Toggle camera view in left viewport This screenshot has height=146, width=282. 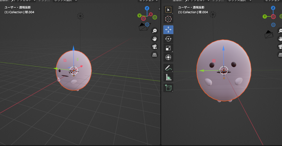155,47
